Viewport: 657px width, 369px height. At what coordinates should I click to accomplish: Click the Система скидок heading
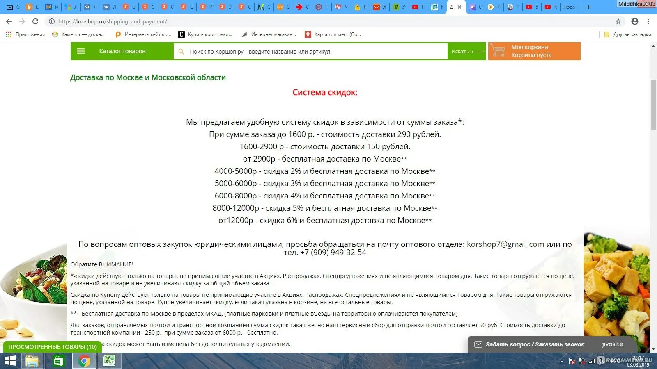click(x=325, y=92)
